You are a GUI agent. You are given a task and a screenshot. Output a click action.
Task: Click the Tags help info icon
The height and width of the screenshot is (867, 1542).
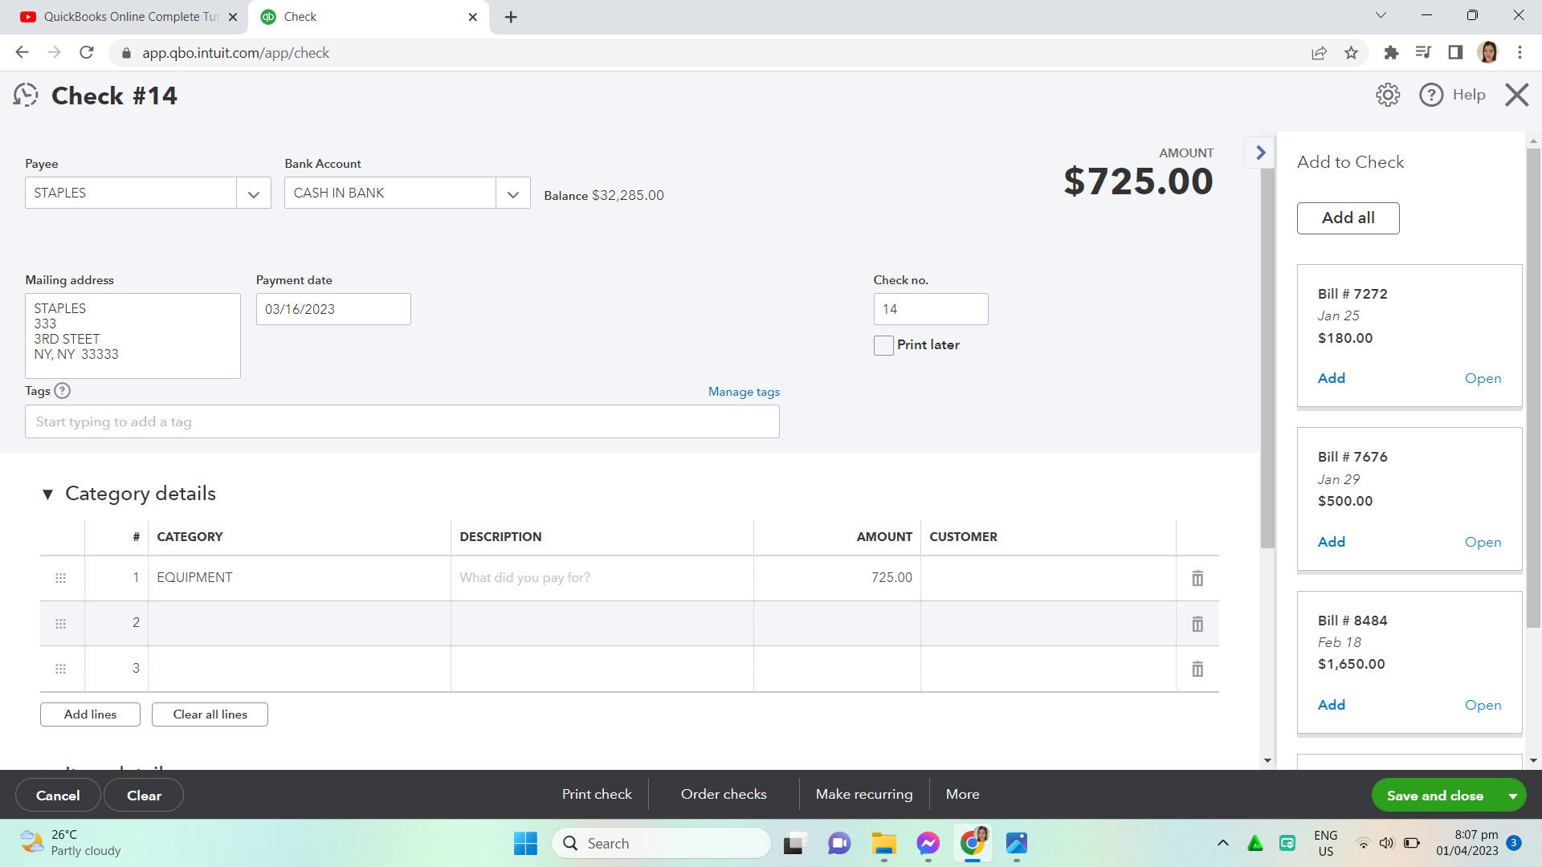pos(63,391)
